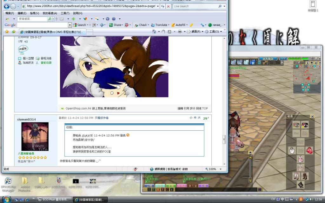Click the ECO Plus taskbar button
Viewport: 325px width, 203px height.
54,200
